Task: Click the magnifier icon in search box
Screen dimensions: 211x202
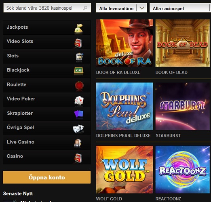Action: tap(85, 8)
